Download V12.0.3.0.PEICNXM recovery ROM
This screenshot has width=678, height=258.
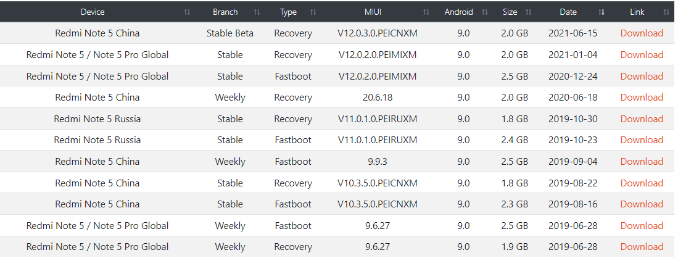[x=642, y=33]
